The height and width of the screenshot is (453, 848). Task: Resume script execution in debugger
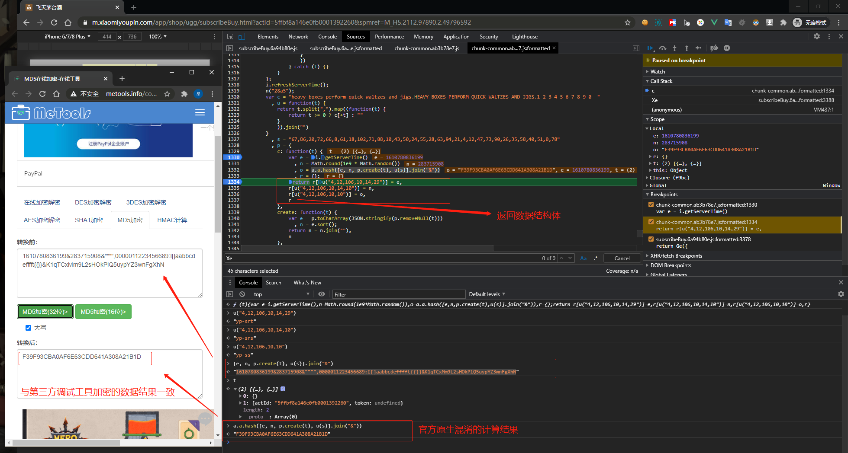click(650, 48)
